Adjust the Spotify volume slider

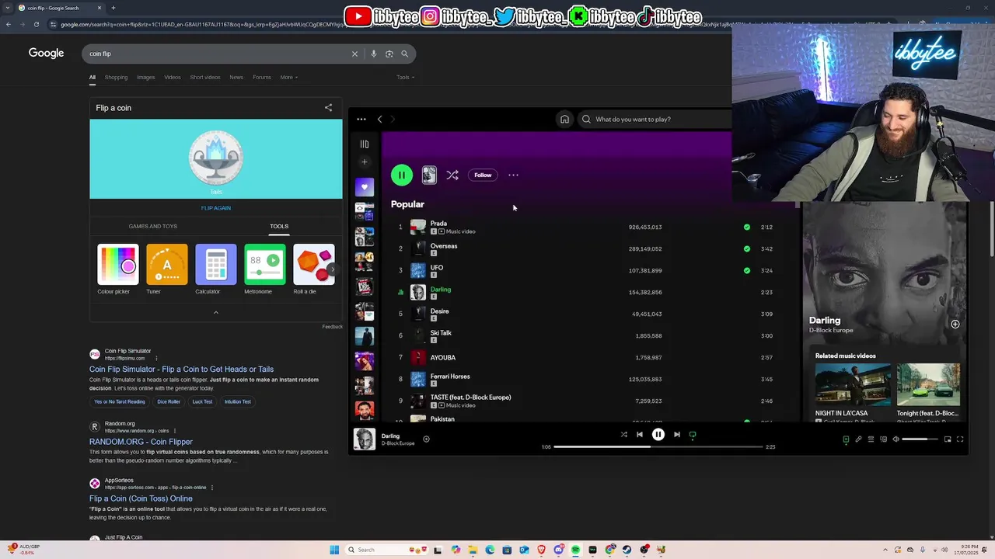[x=920, y=439]
